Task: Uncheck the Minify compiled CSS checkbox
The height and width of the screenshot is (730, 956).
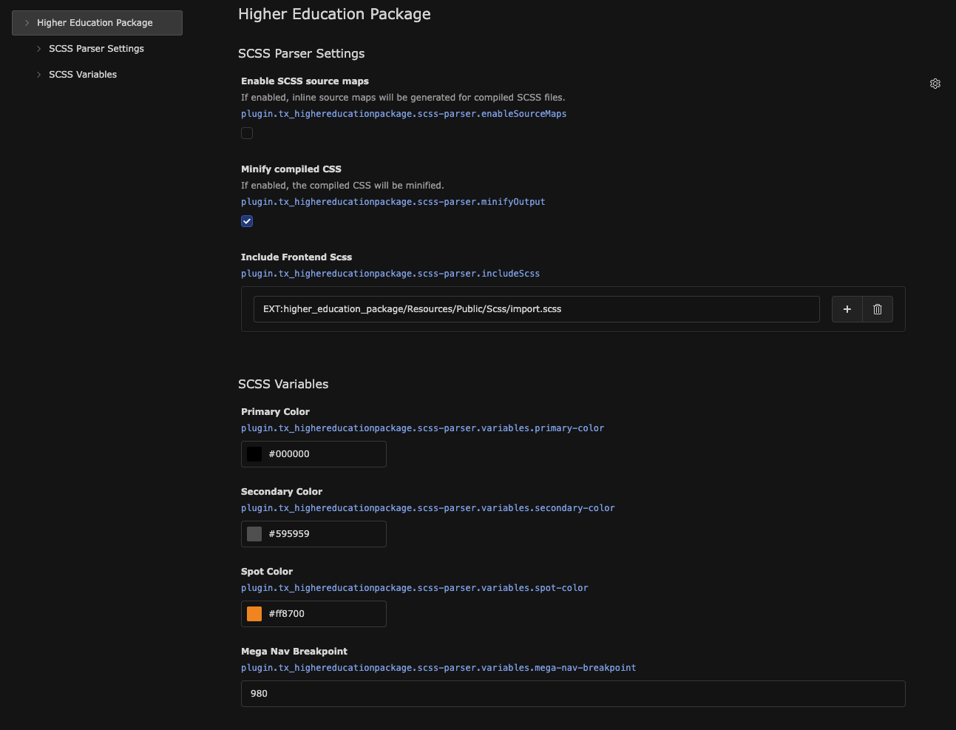Action: pyautogui.click(x=247, y=221)
